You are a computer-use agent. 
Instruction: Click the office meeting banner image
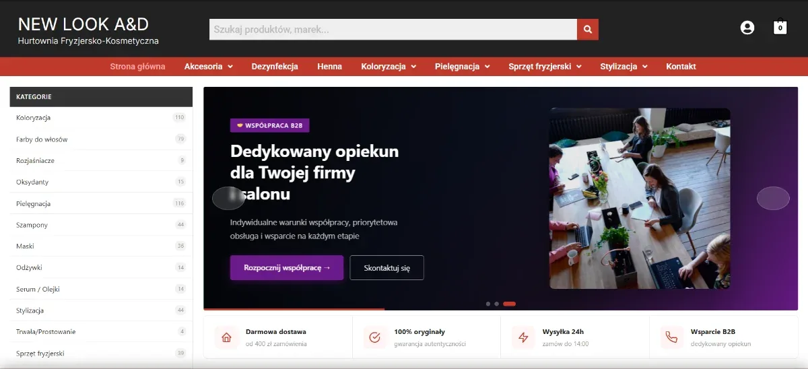tap(640, 199)
